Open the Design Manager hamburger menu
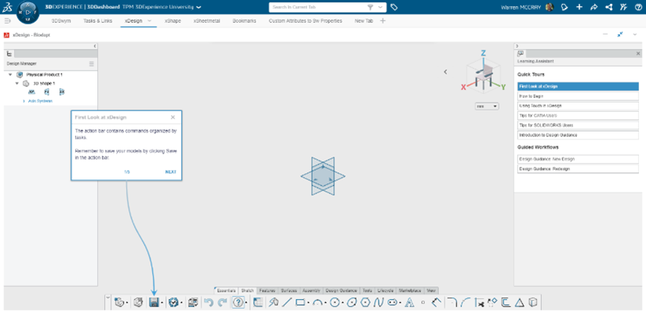646x314 pixels. [92, 63]
